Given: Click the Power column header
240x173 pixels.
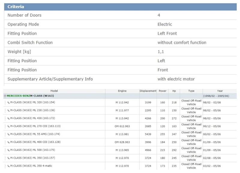Looking at the screenshot, I should [x=163, y=91].
